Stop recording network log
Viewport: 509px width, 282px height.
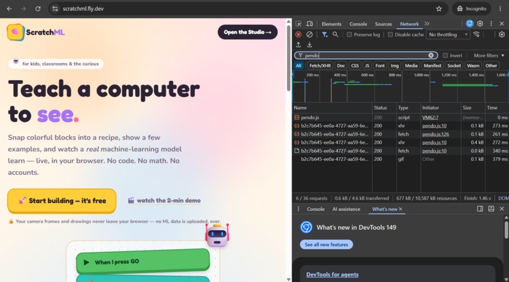pyautogui.click(x=298, y=34)
